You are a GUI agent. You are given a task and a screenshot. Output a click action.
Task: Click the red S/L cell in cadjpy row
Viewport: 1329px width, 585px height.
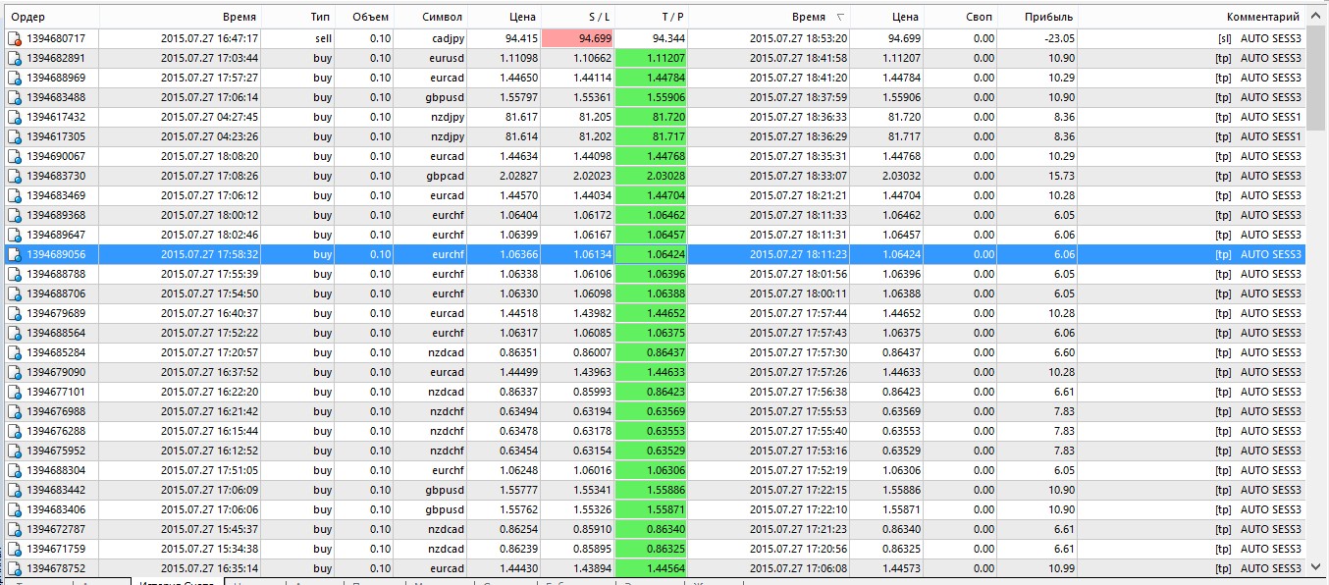tap(578, 38)
